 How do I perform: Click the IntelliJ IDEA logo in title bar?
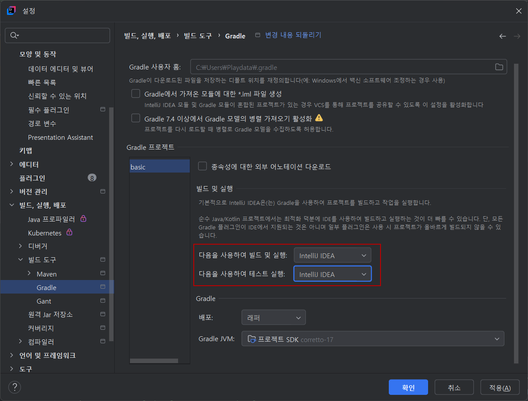tap(11, 10)
